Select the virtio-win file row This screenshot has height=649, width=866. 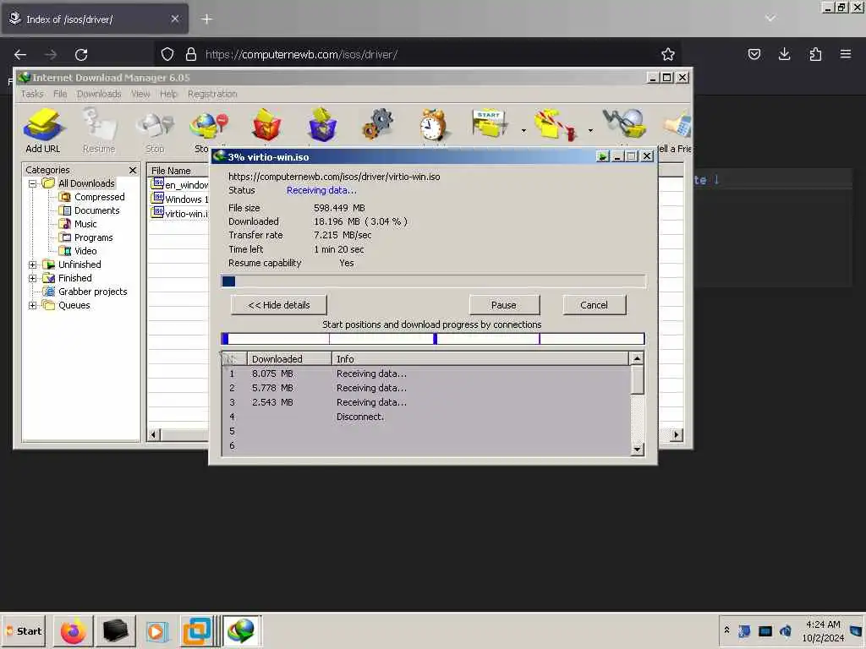(180, 213)
